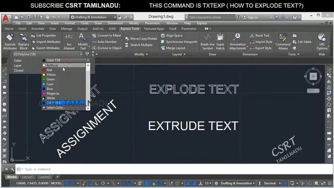This screenshot has height=188, width=334.
Task: Switch to the Featured Apps ribbon tab
Action: tap(154, 29)
